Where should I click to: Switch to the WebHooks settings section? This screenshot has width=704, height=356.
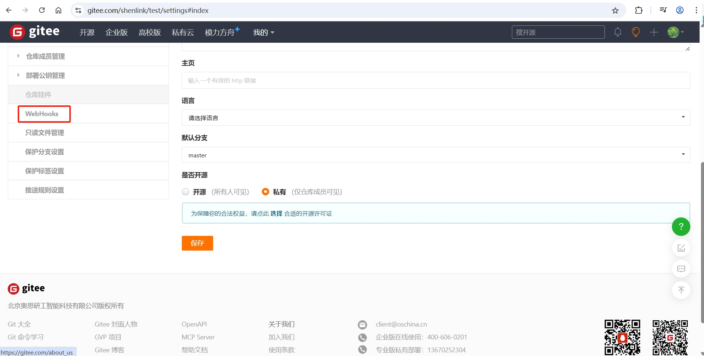42,114
